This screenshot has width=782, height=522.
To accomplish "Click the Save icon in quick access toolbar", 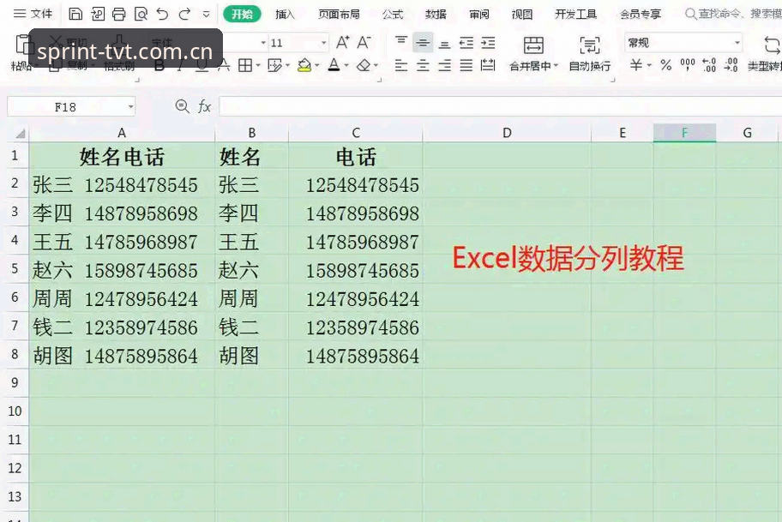I will 75,14.
